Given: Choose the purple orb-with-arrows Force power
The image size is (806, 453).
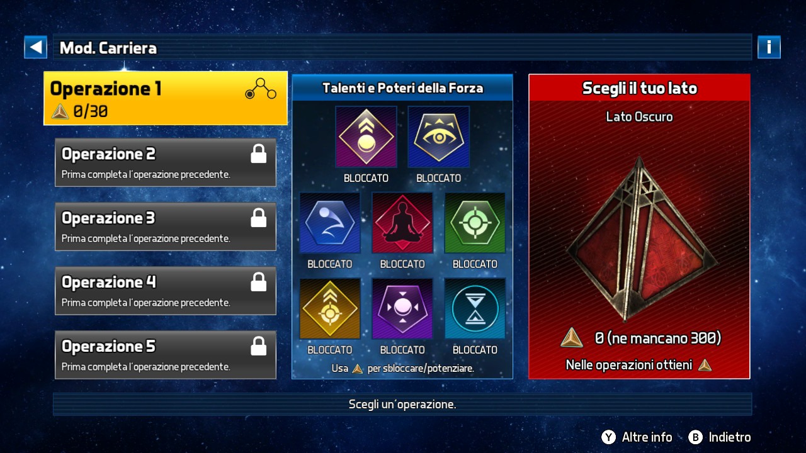Looking at the screenshot, I should (402, 309).
